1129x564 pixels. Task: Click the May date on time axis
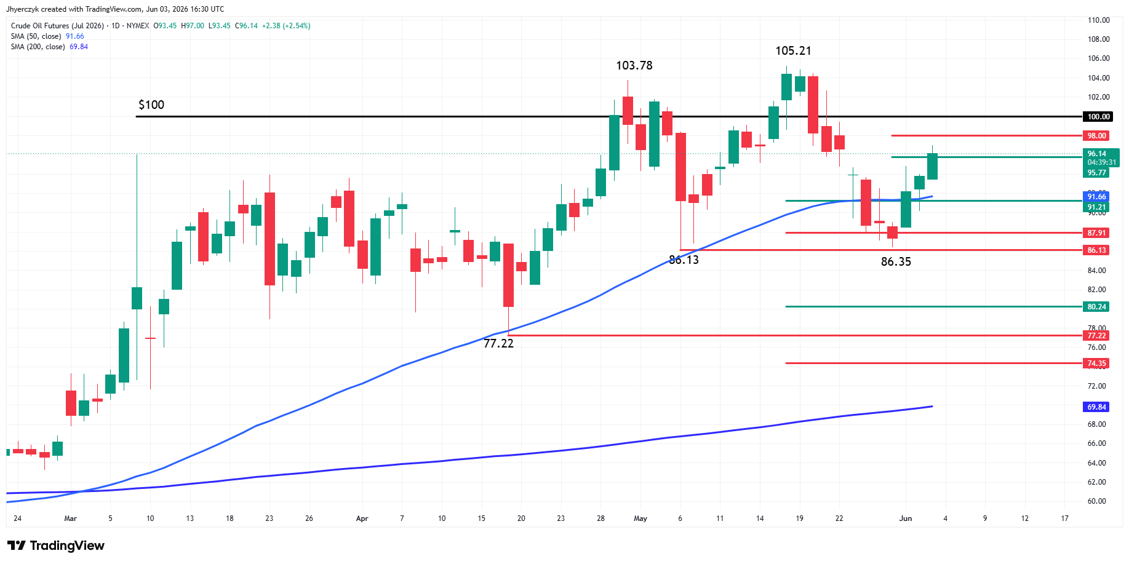point(640,518)
